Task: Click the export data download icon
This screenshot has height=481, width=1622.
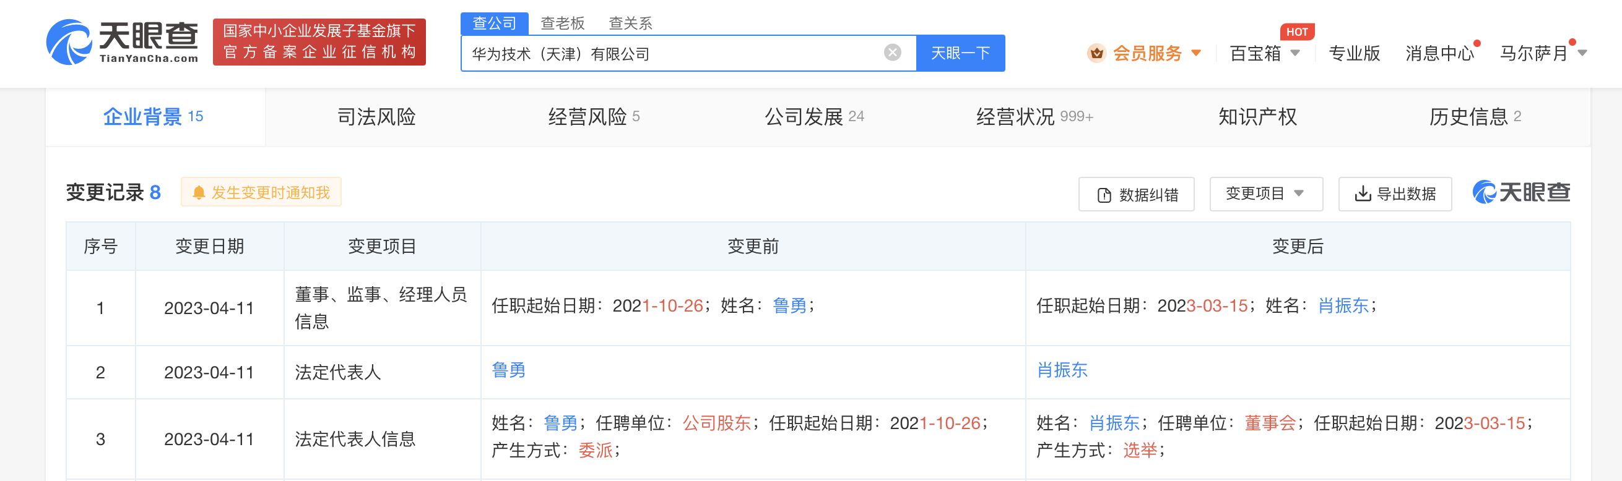Action: 1362,194
